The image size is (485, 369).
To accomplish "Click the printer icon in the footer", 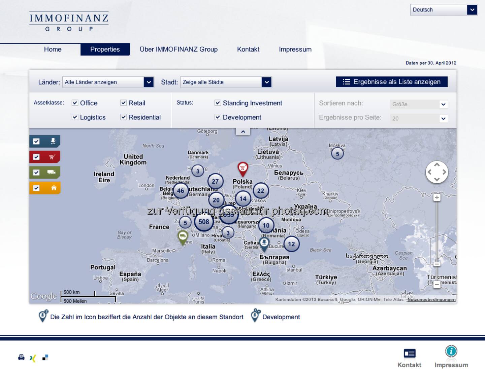I will click(21, 357).
